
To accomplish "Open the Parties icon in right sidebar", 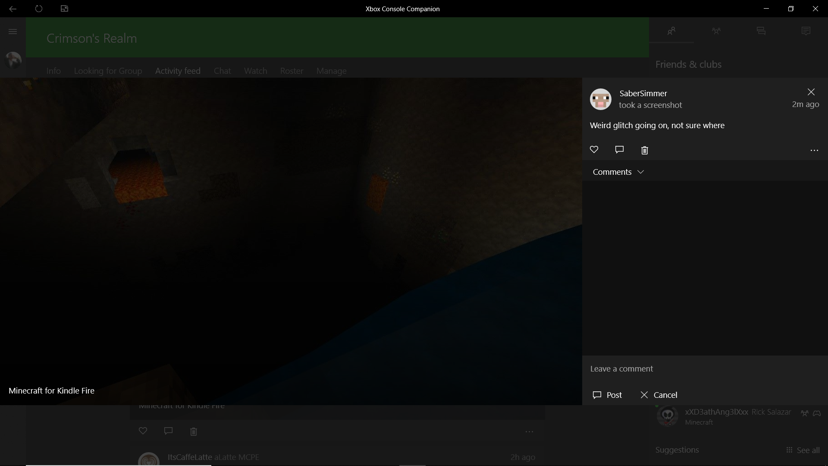I will point(716,31).
